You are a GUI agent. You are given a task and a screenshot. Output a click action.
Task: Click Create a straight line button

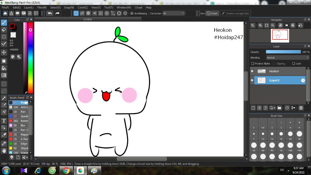235,13
